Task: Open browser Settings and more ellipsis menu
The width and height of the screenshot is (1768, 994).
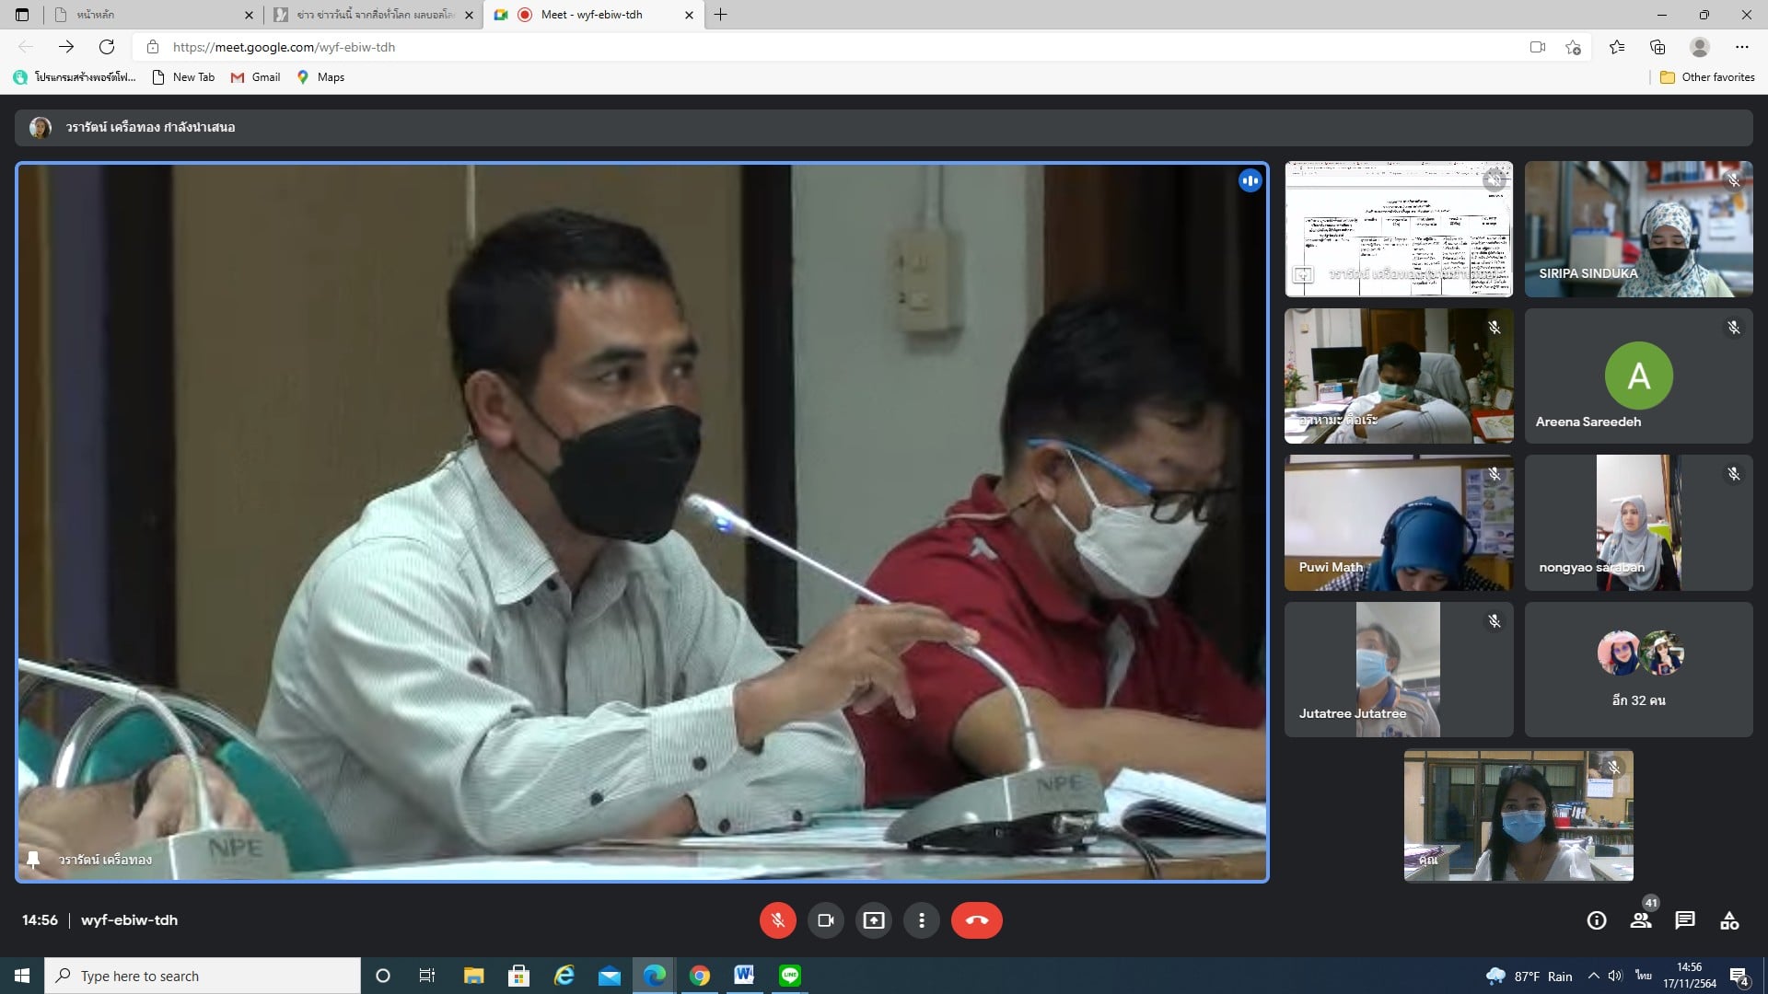Action: 1741,47
